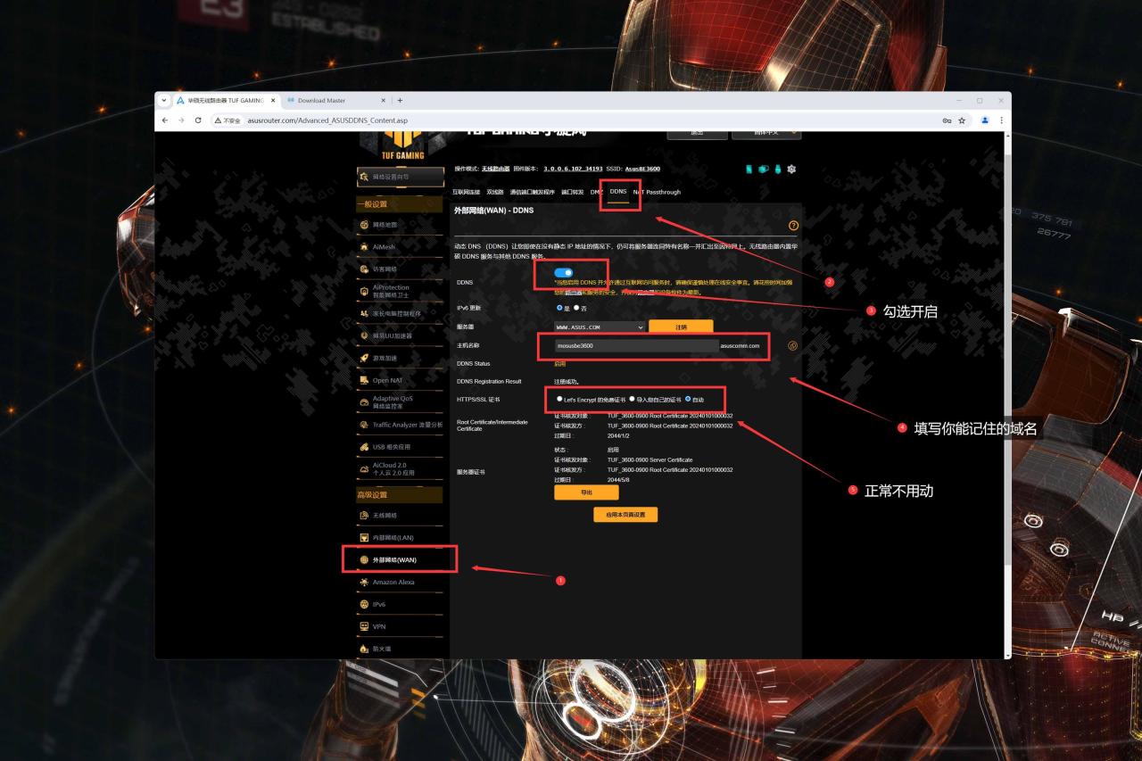Close the Download Master browser tab
This screenshot has height=761, width=1142.
tap(383, 101)
